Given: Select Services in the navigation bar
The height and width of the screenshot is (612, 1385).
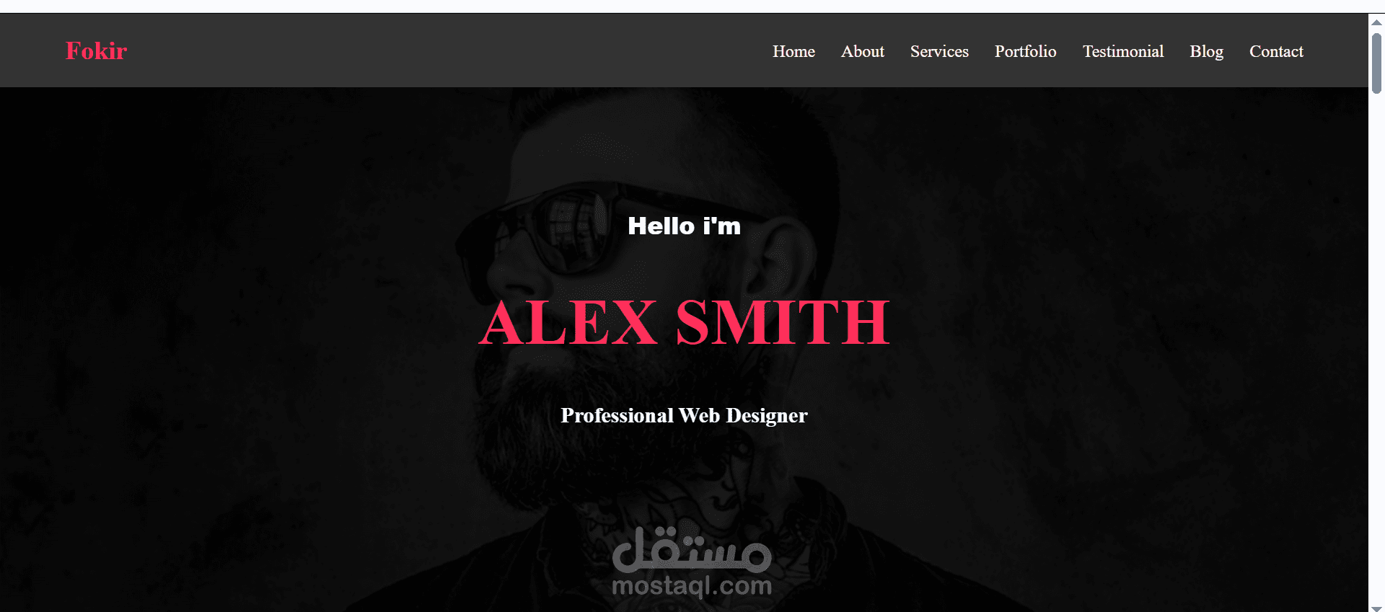Looking at the screenshot, I should 939,51.
